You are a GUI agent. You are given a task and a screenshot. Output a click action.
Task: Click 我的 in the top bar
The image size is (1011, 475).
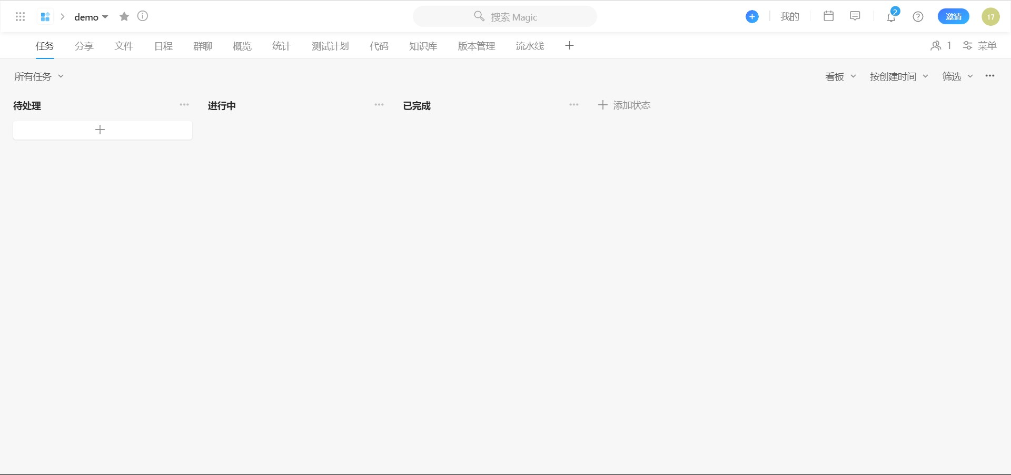tap(789, 16)
